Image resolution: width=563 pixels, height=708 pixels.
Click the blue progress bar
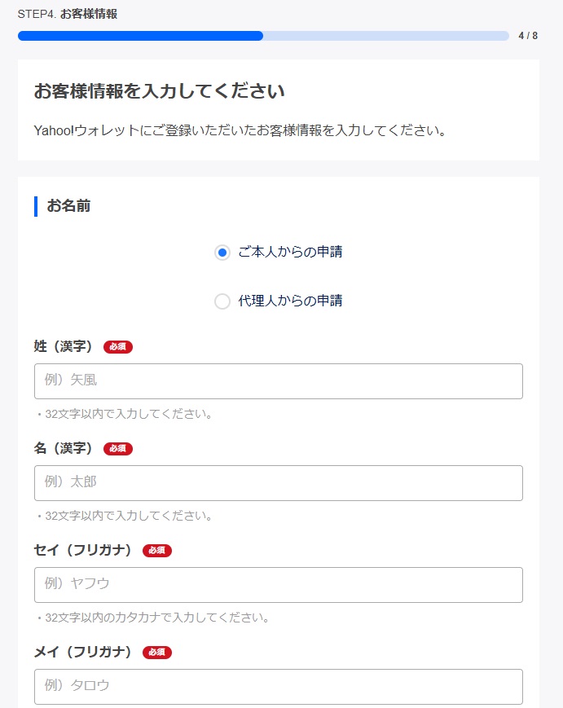tap(139, 36)
